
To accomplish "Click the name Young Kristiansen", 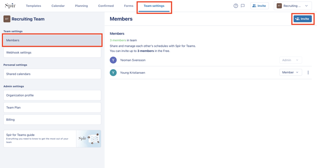I will pyautogui.click(x=133, y=73).
